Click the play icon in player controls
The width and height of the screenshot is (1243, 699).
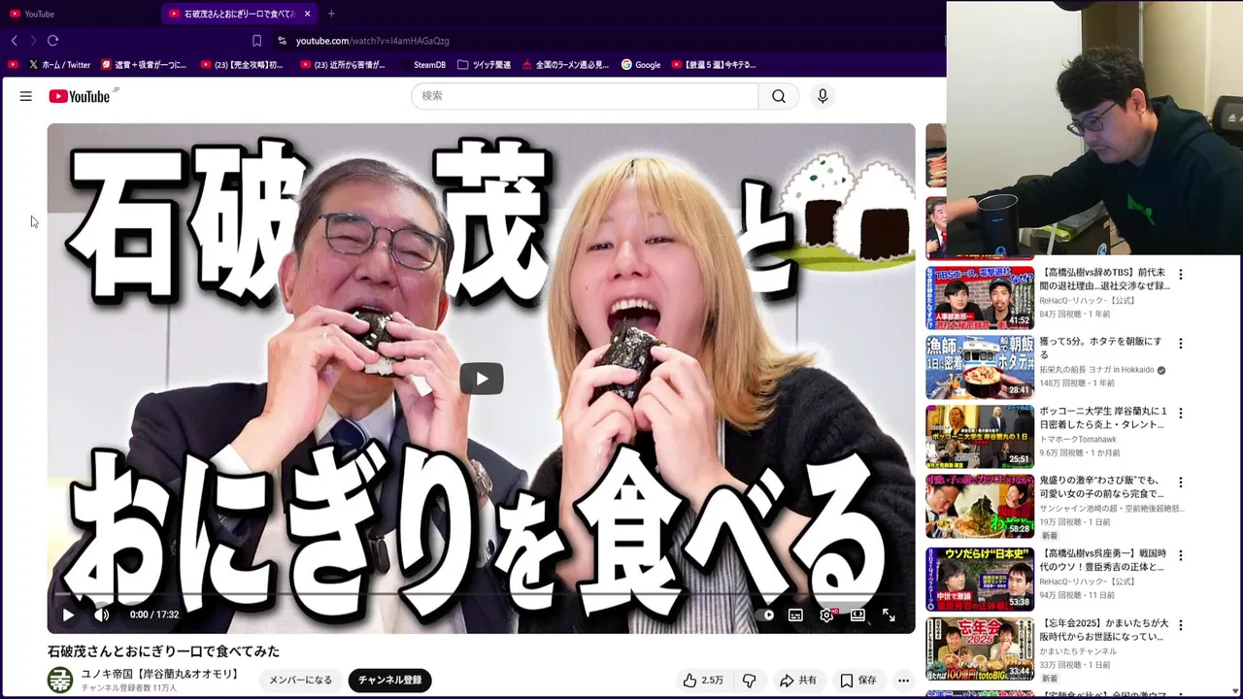(68, 615)
